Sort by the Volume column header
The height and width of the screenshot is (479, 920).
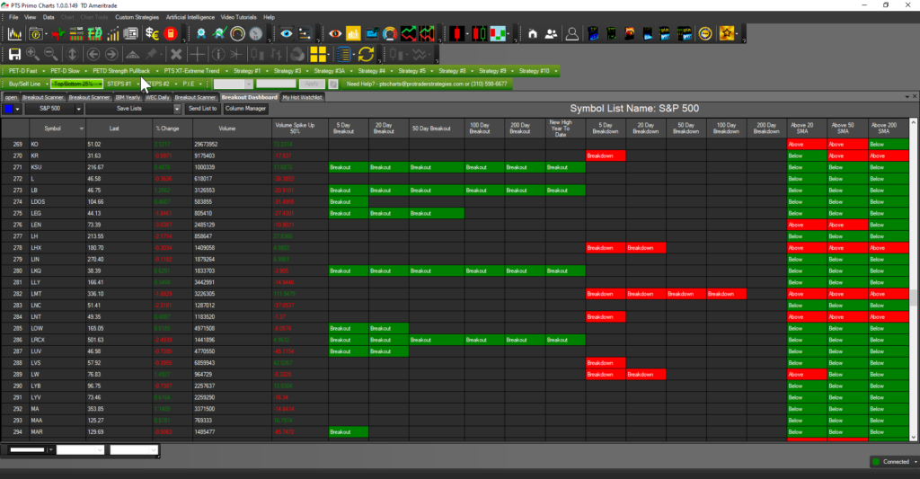click(226, 129)
